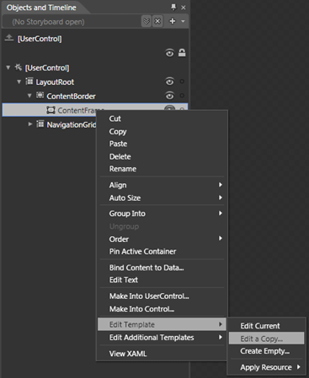The width and height of the screenshot is (309, 378).
Task: Click the UserControl node icon
Action: coord(19,67)
